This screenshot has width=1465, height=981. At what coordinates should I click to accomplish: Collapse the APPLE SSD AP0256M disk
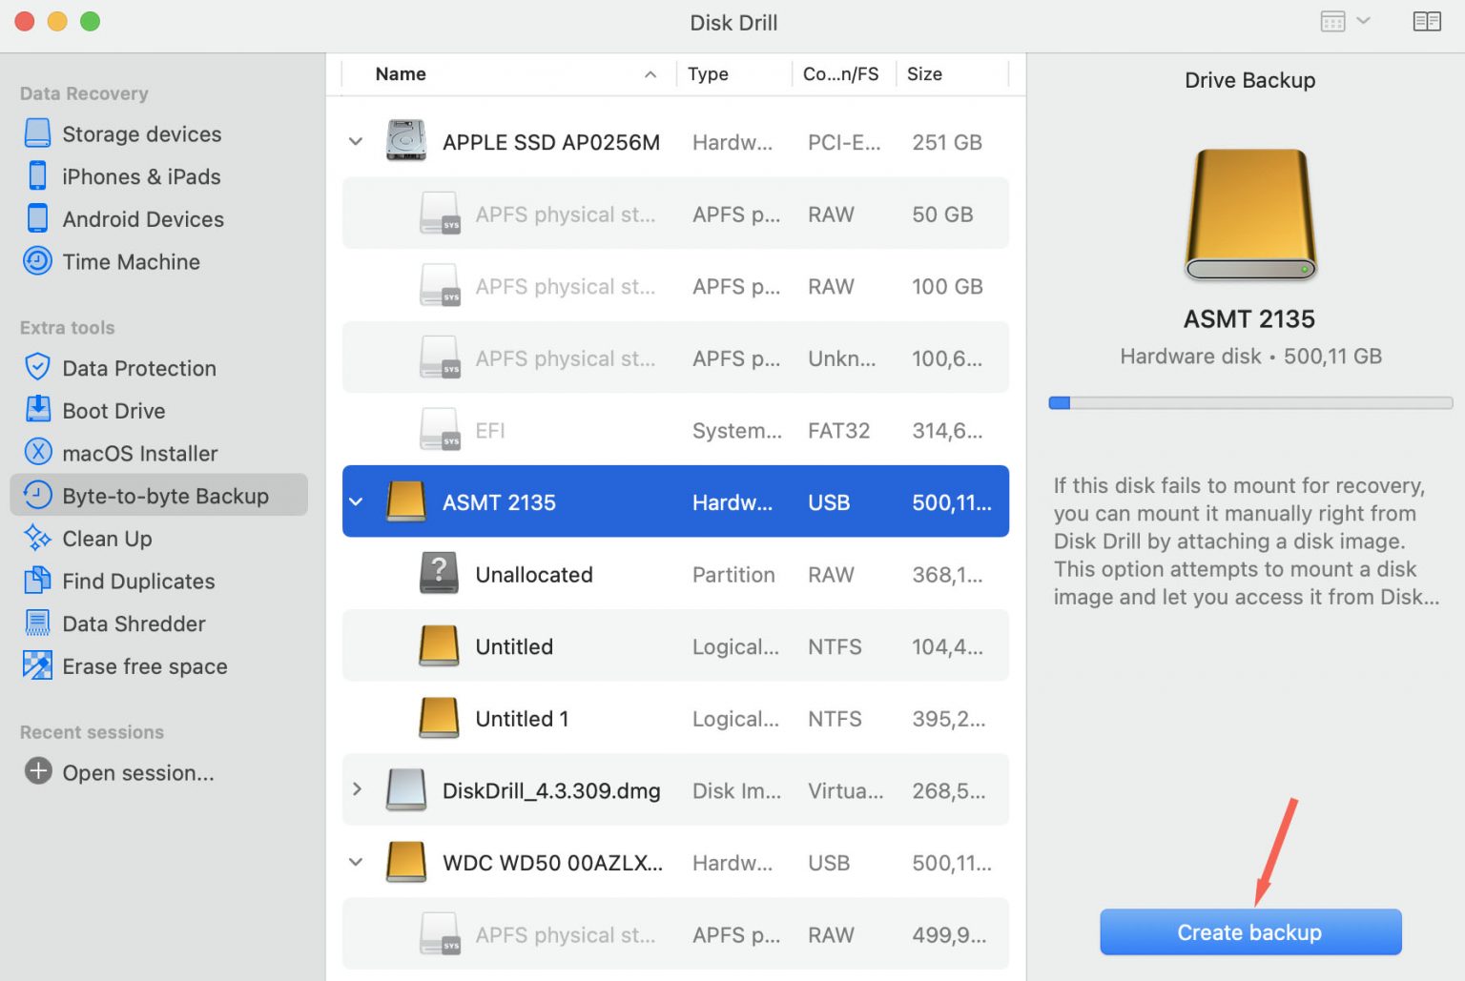[356, 141]
